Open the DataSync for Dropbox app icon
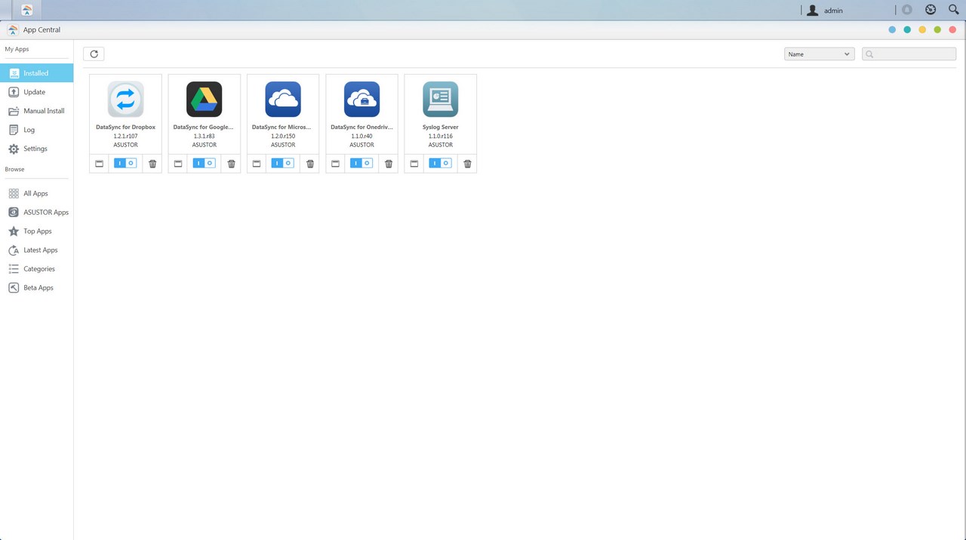Screen dimensions: 966x540 pos(125,100)
